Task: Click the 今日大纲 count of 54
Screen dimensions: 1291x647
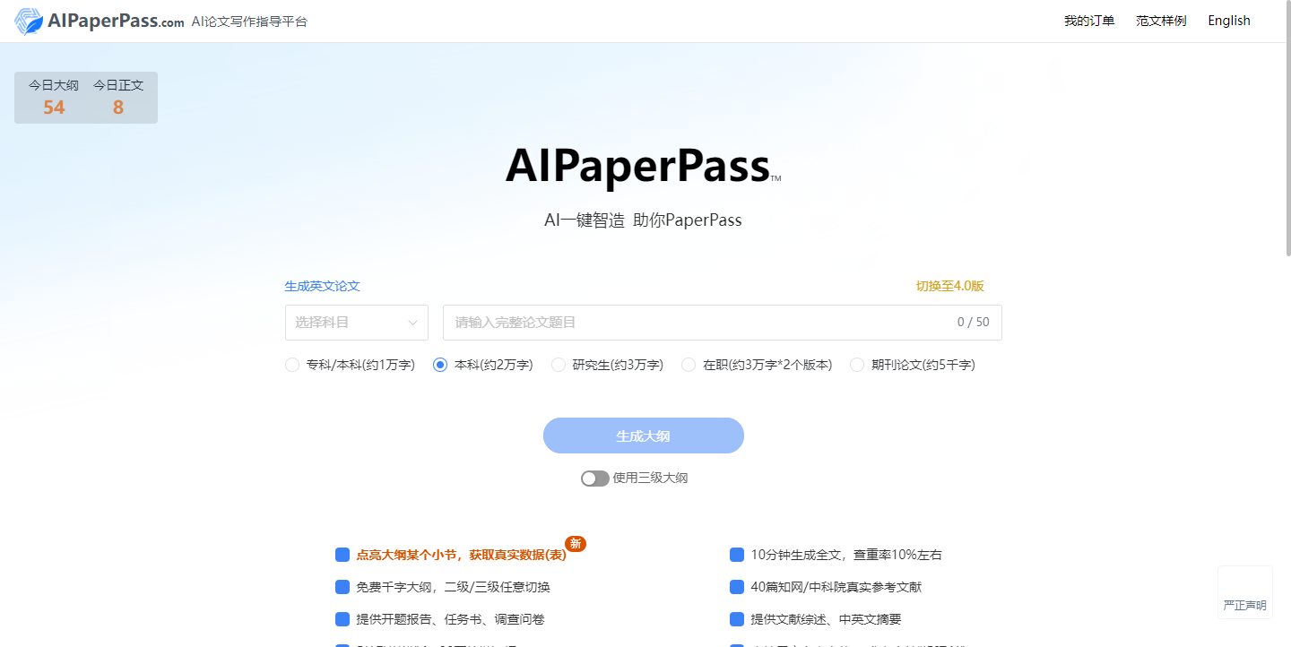Action: [54, 108]
